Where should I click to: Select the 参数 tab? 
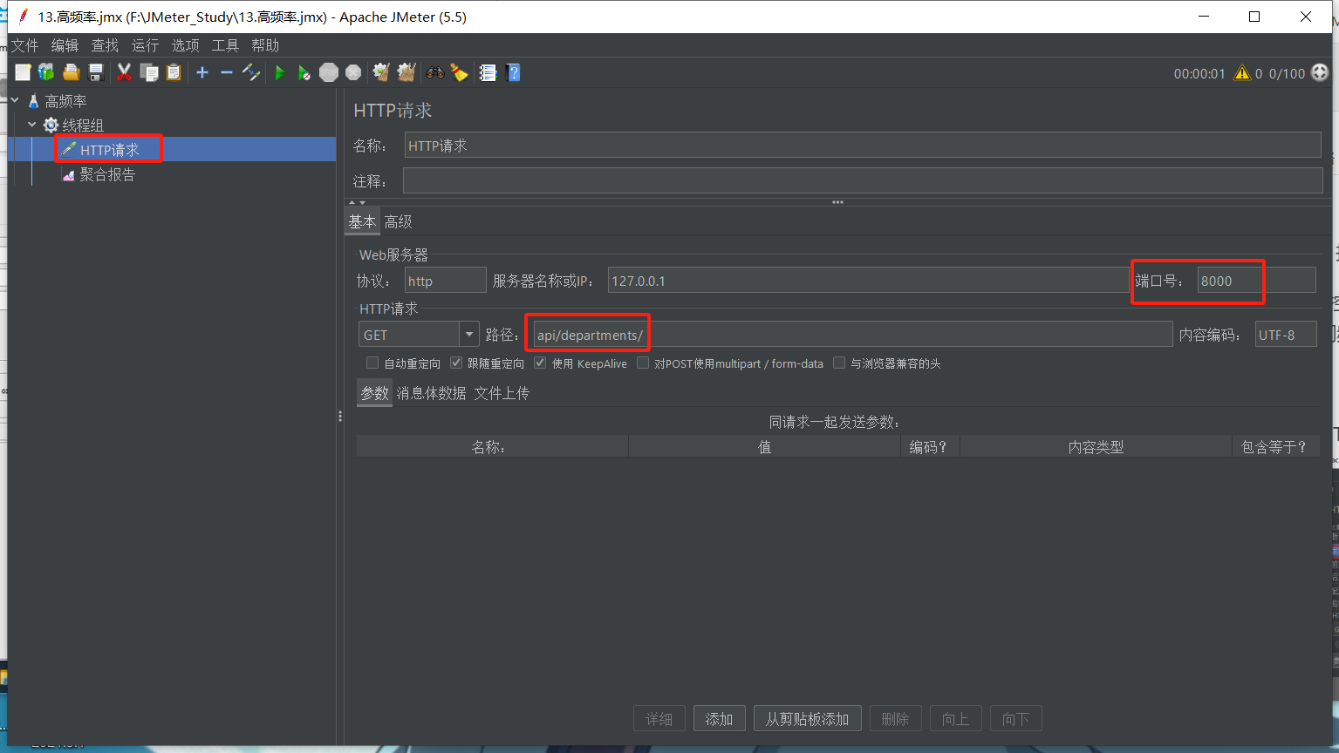point(374,393)
